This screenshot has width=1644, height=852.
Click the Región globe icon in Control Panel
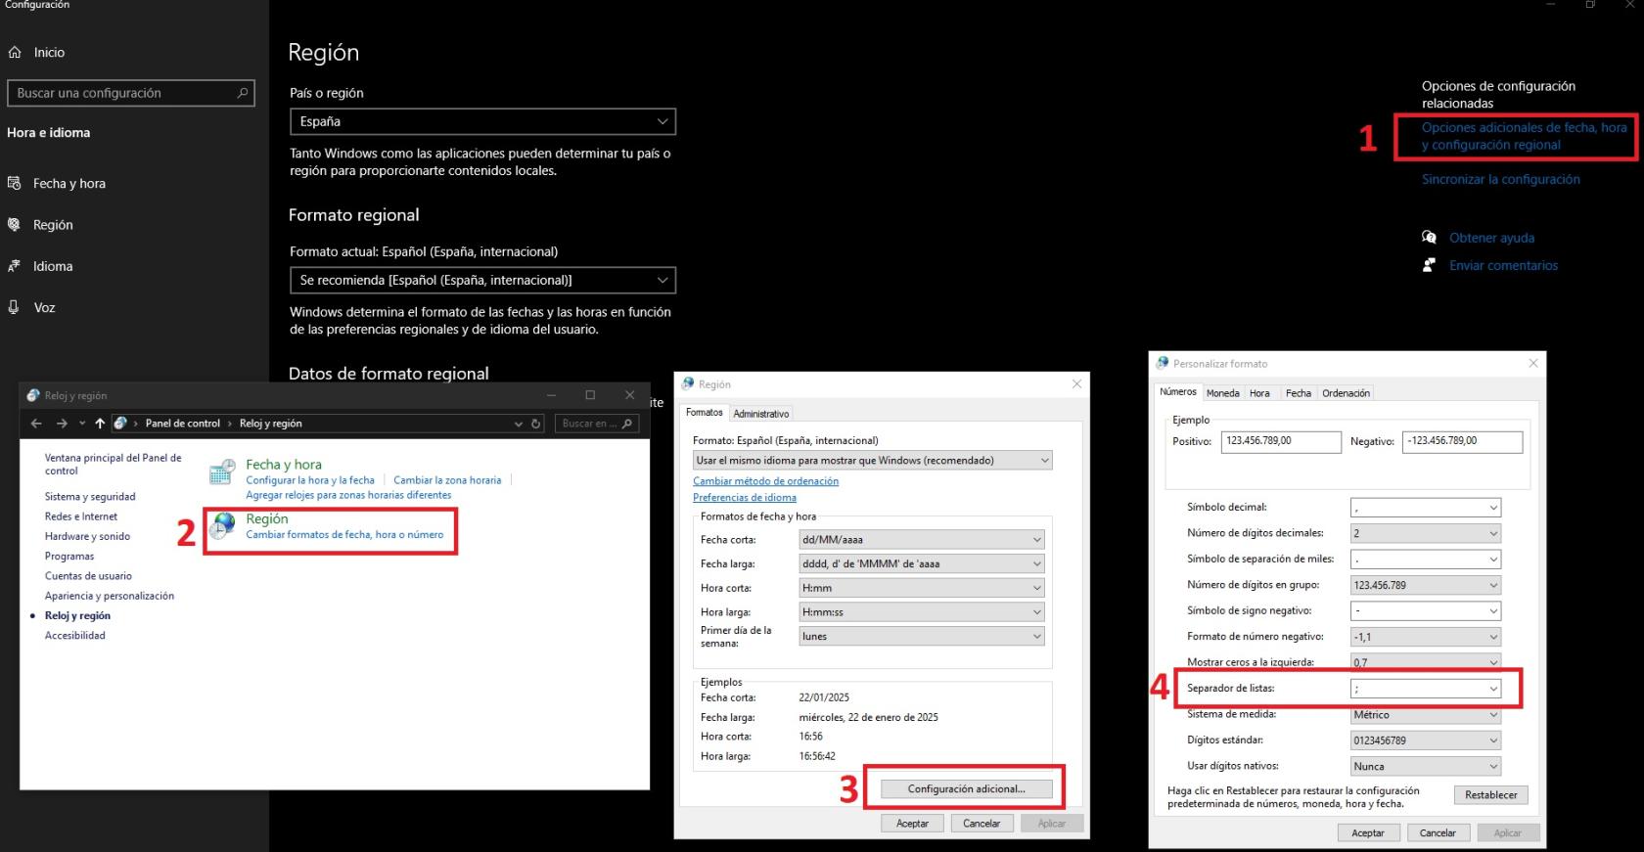point(222,526)
